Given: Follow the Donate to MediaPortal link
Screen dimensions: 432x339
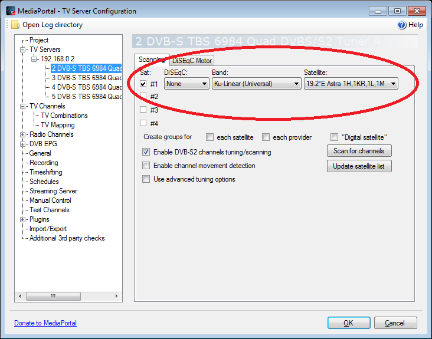Looking at the screenshot, I should [x=45, y=322].
